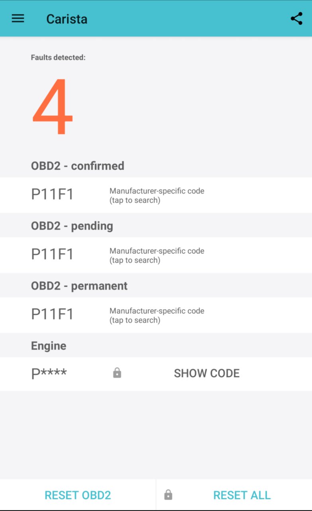312x511 pixels.
Task: Search Manufacturer-specific code text in confirmed row
Action: [157, 195]
